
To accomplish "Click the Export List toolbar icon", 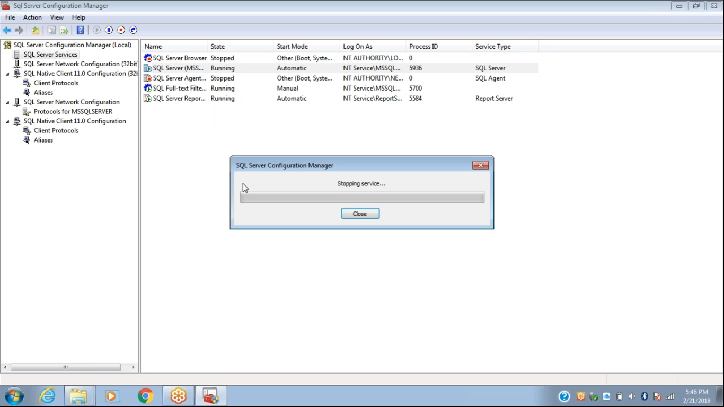I will 64,30.
